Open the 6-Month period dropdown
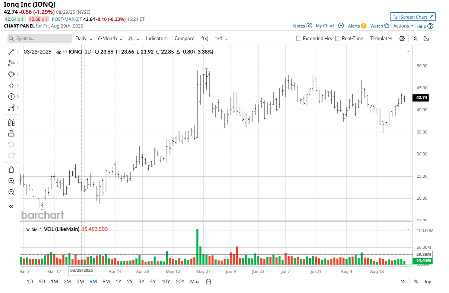 click(x=110, y=39)
